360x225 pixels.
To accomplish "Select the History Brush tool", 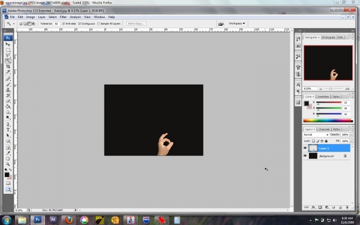I will 8,95.
